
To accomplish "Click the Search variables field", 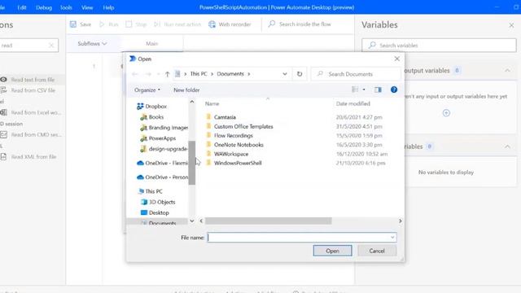I will 439,46.
